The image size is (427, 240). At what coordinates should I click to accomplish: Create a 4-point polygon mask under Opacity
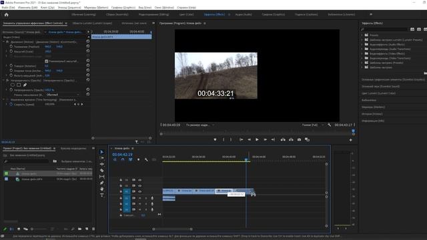19,85
